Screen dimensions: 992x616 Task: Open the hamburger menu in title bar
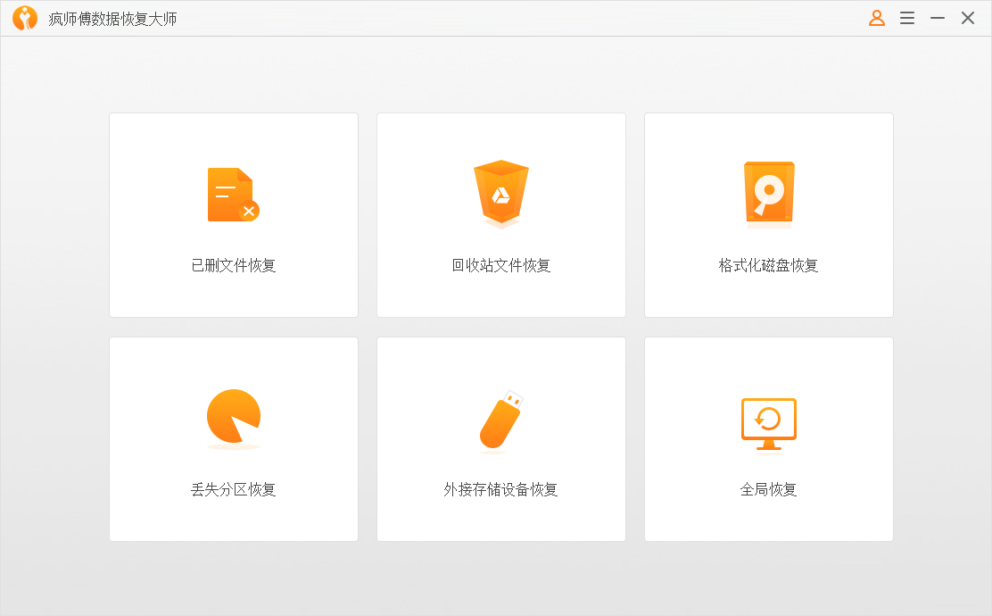[906, 17]
